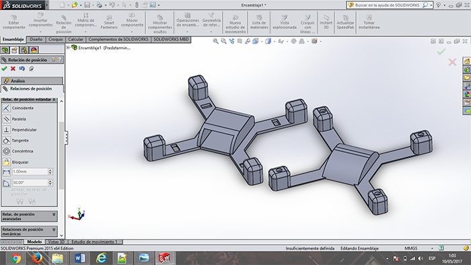Open Estudio de movimiento 1 tab
This screenshot has width=471, height=265.
[96, 241]
